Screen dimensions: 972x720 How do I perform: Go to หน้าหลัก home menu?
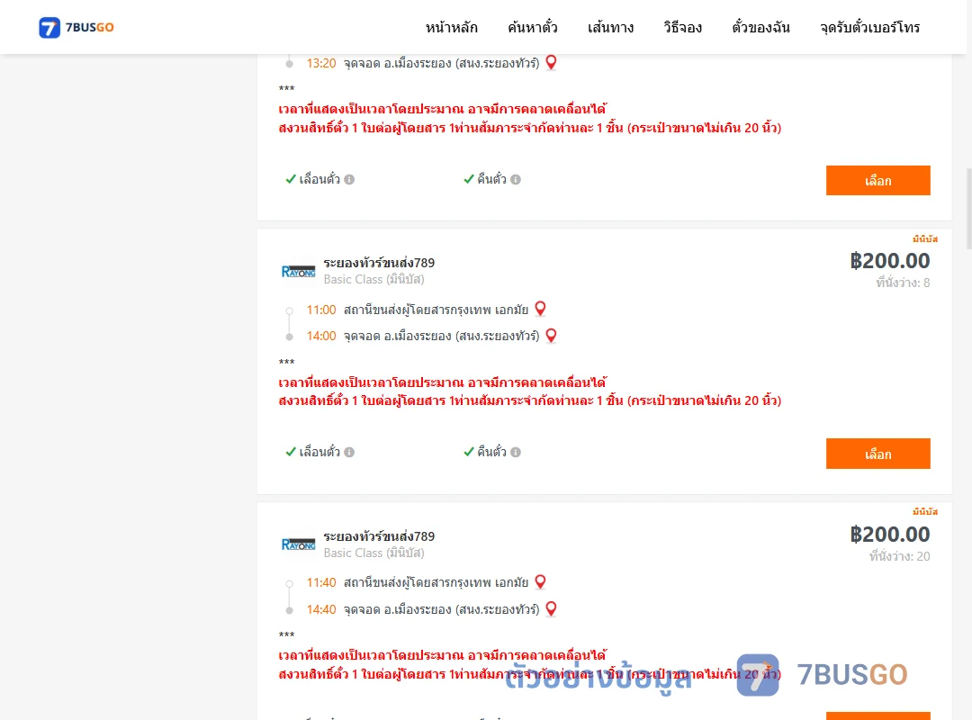[x=451, y=27]
